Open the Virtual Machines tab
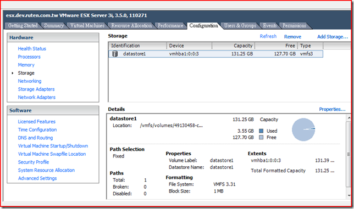The width and height of the screenshot is (354, 209). pyautogui.click(x=87, y=26)
